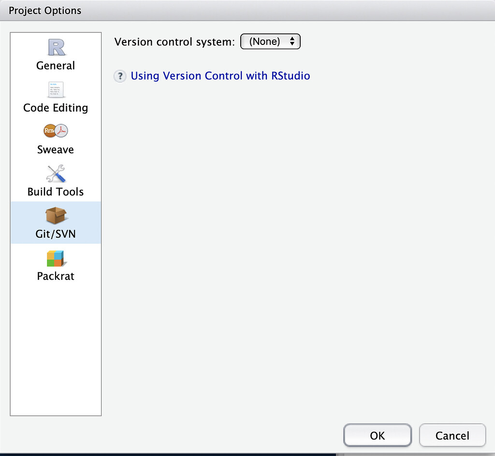Click the R logo icon for General
The width and height of the screenshot is (495, 456).
coord(56,47)
